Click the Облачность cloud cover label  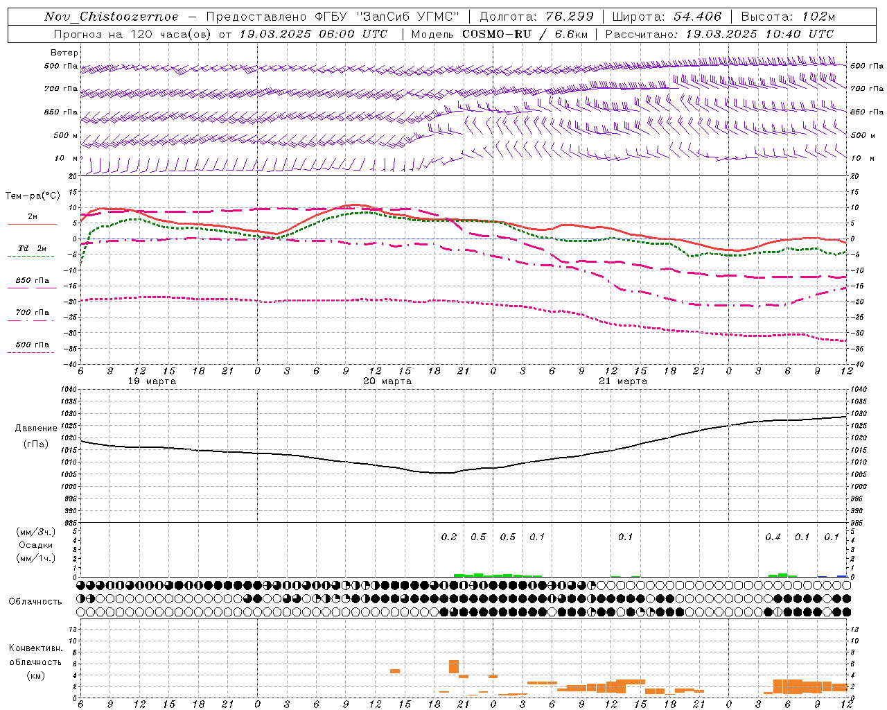[x=35, y=602]
